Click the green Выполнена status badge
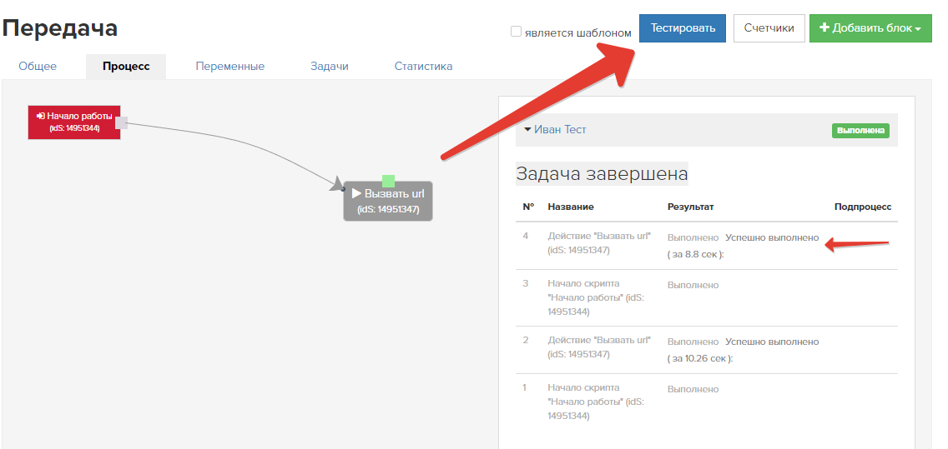Viewport: 948px width, 449px height. [x=860, y=130]
